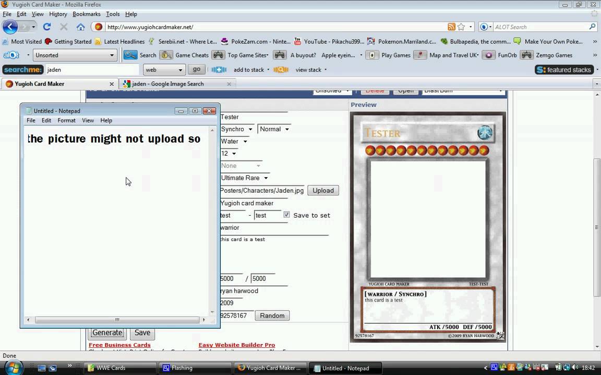Open the Unsorted folder dropdown in ALOT toolbar
The image size is (601, 375).
[x=75, y=55]
